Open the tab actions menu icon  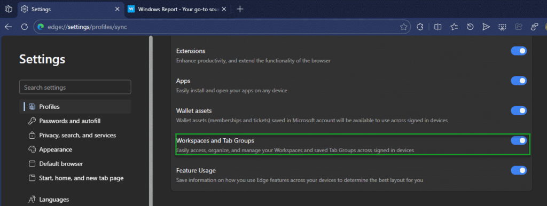pyautogui.click(x=9, y=9)
